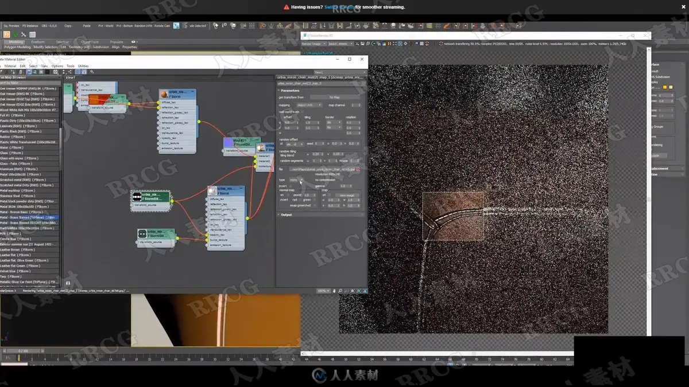
Task: Click the blue highlighted icon beside Rotate Cam
Action: pyautogui.click(x=176, y=26)
